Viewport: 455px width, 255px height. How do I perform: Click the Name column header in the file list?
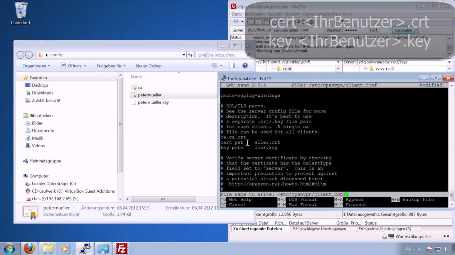click(136, 76)
